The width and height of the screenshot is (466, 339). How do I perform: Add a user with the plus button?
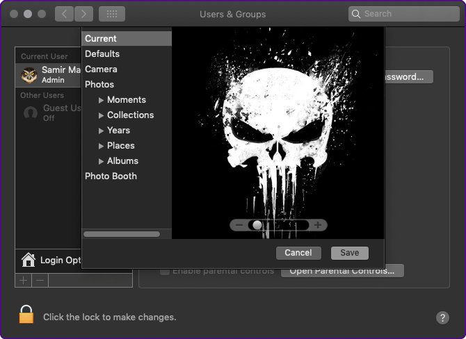(x=23, y=280)
